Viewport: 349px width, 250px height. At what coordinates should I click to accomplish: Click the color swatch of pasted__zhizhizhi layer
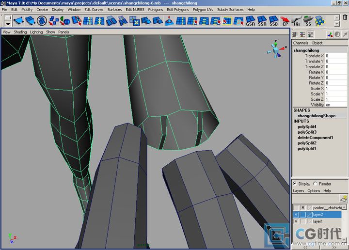310,208
